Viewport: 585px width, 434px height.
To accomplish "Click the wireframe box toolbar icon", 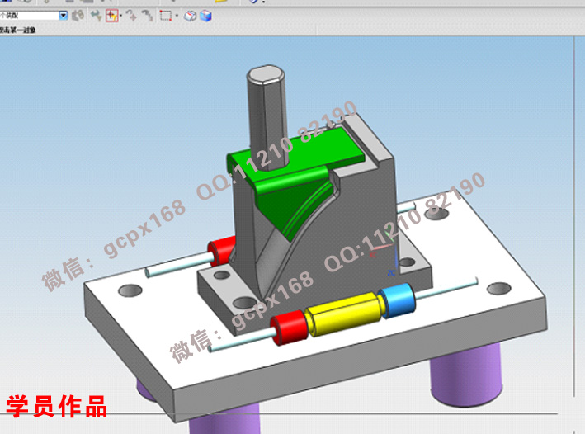I will point(190,16).
